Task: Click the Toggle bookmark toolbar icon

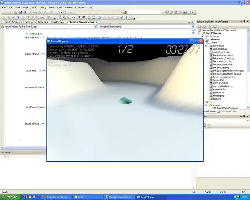Action: point(99,17)
